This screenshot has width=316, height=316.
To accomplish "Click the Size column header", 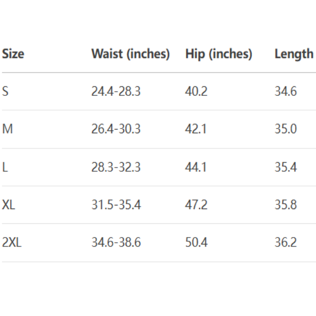I will (x=13, y=54).
